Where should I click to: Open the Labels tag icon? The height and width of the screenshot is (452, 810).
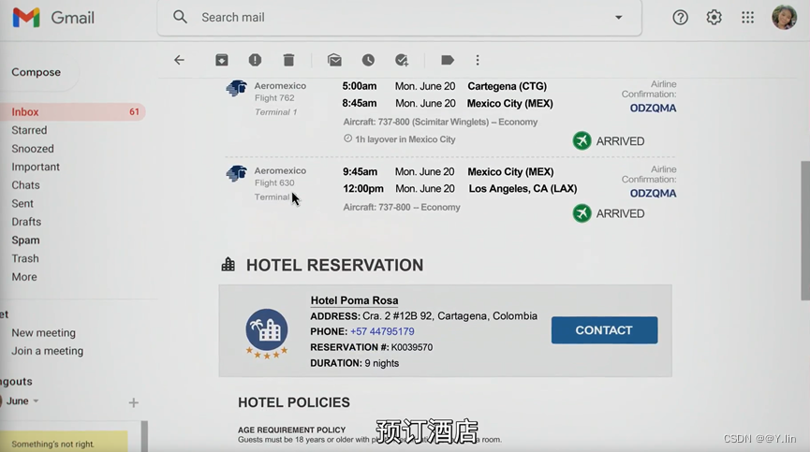(x=448, y=61)
